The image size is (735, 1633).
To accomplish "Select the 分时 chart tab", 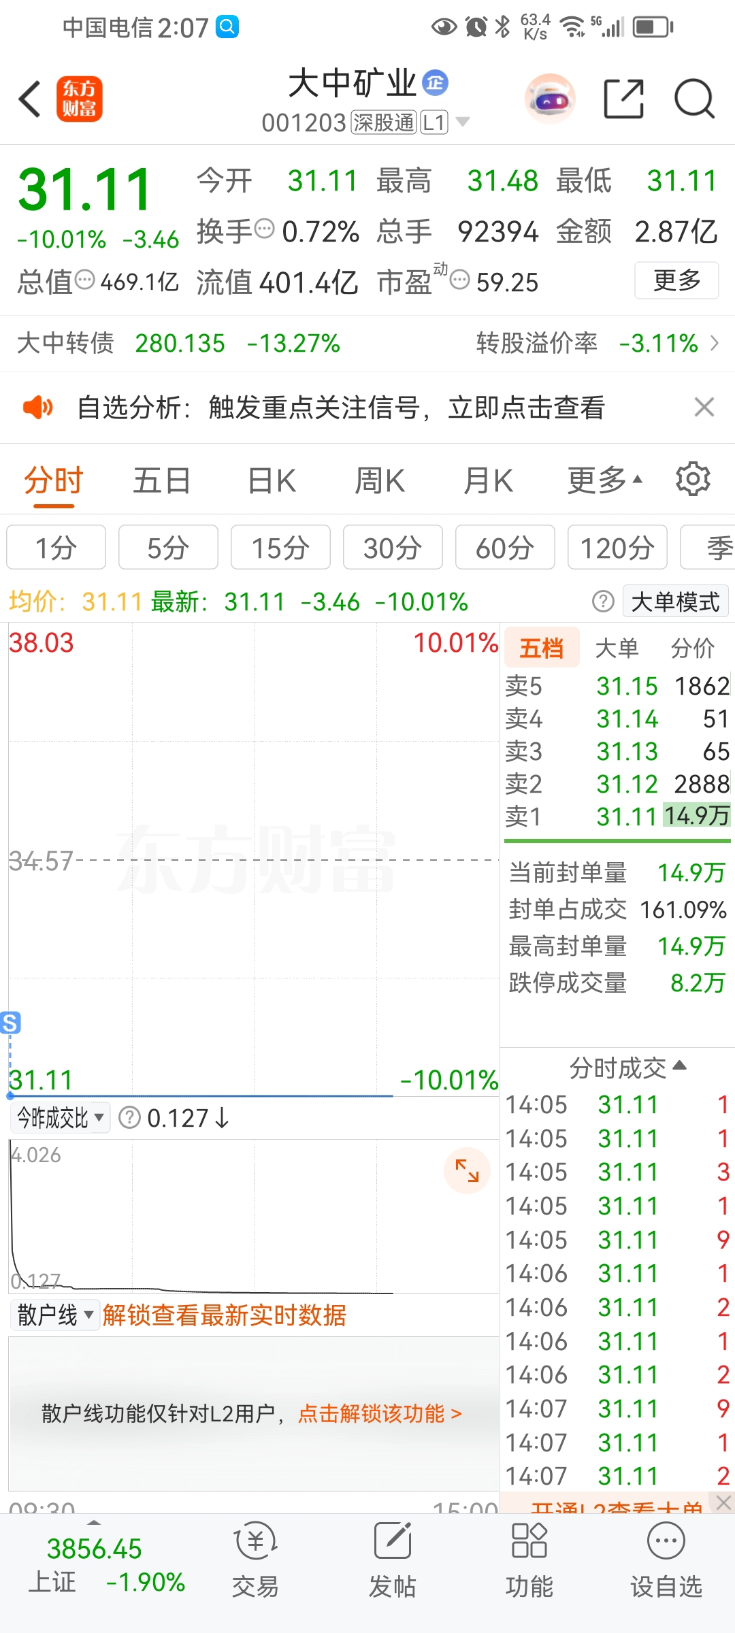I will pyautogui.click(x=54, y=481).
